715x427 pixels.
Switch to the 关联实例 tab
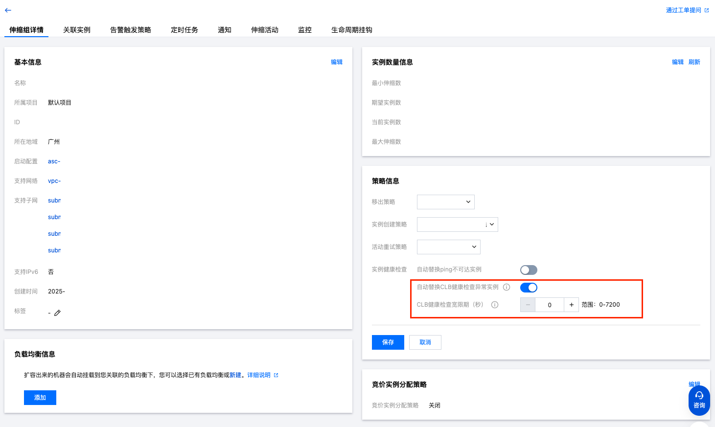click(x=77, y=30)
